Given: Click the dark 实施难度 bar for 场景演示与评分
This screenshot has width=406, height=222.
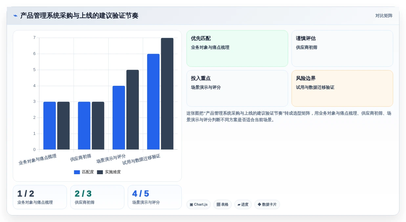Looking at the screenshot, I should click(133, 110).
